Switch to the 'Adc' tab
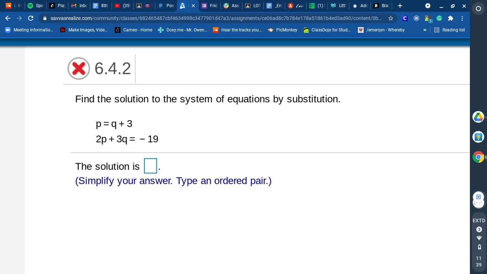The image size is (487, 274). pos(360,6)
